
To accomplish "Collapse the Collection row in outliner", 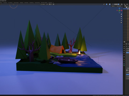I will tap(125, 7).
